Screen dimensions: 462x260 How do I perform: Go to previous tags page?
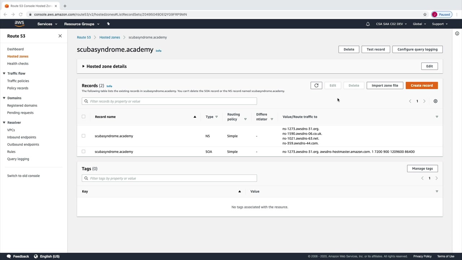pyautogui.click(x=422, y=178)
